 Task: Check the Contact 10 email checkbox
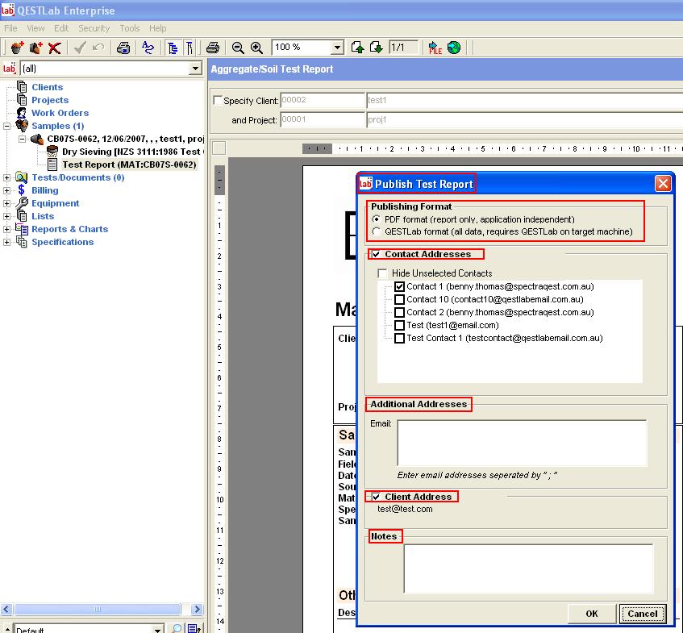click(399, 300)
